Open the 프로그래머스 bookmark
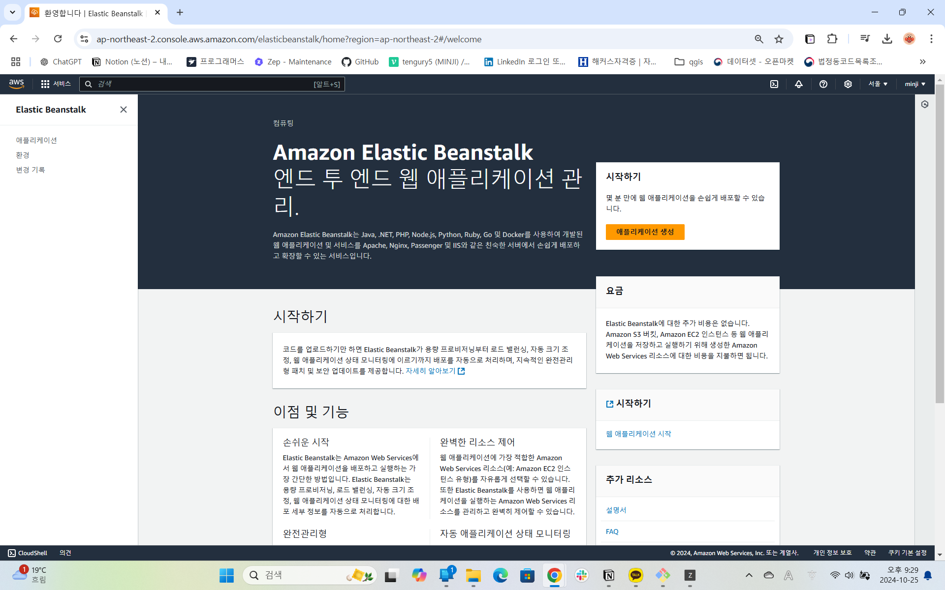 pos(216,61)
